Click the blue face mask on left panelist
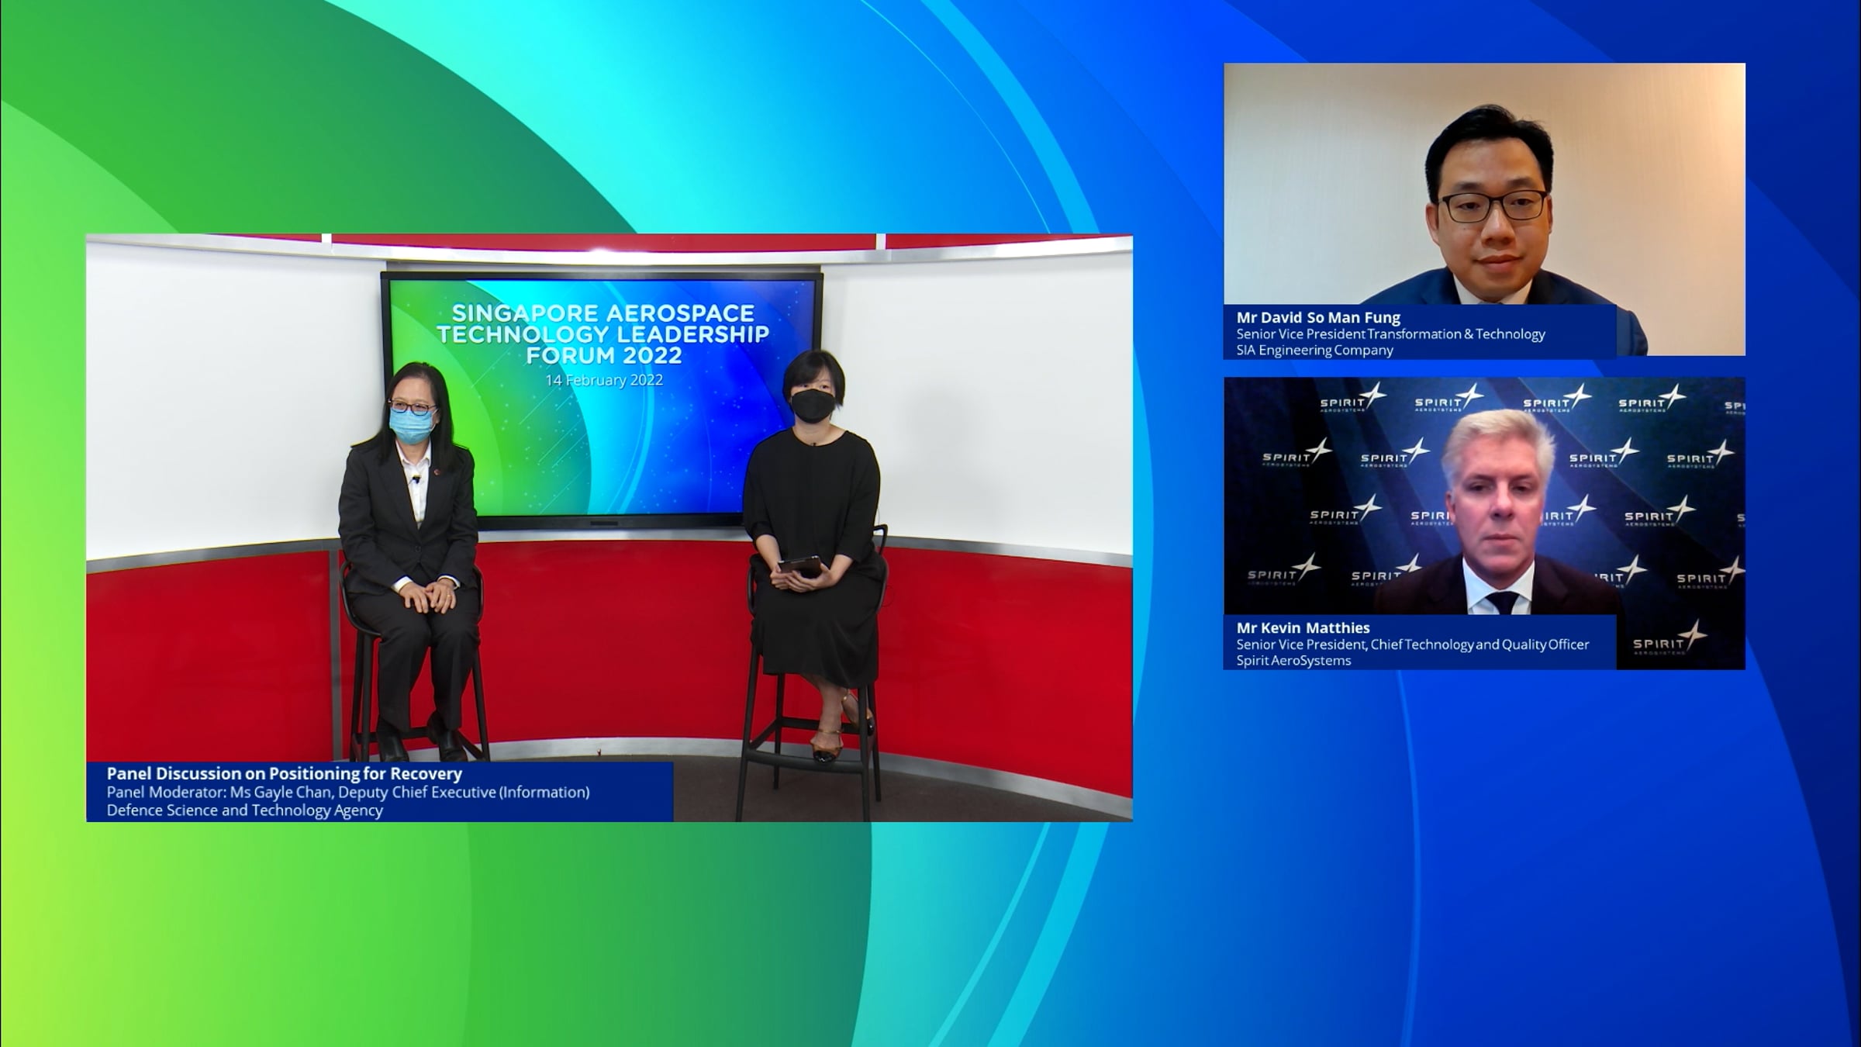The height and width of the screenshot is (1047, 1861). pos(412,427)
